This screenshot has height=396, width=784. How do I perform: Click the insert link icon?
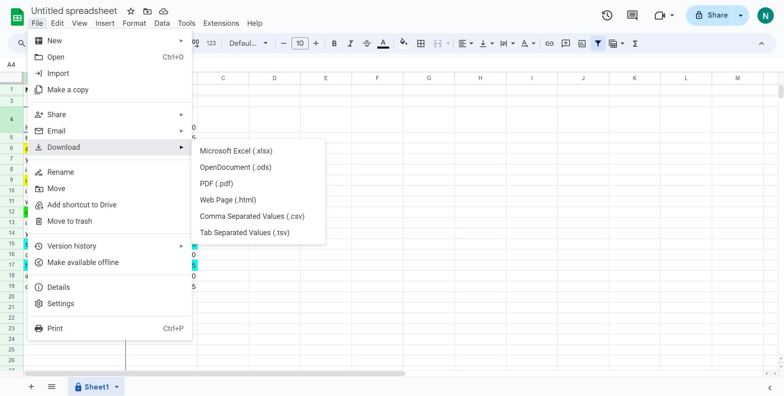(x=549, y=43)
